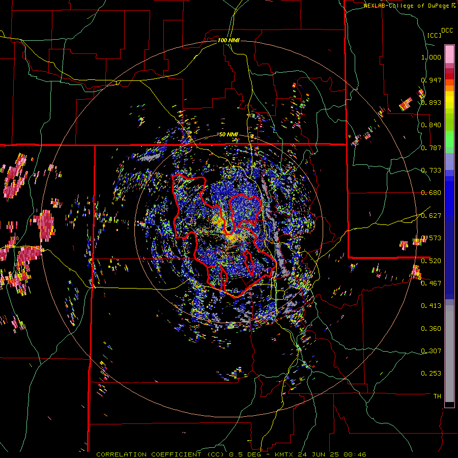Image resolution: width=458 pixels, height=458 pixels.
Task: Click the DCC product label
Action: click(447, 31)
